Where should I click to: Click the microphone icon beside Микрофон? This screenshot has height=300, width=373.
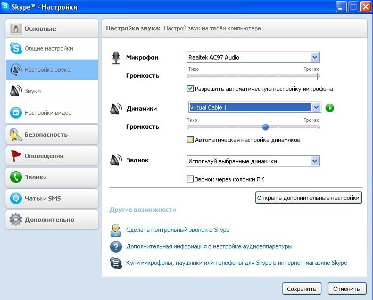coord(116,58)
